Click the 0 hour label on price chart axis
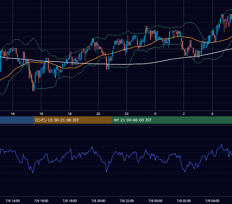 click(155, 114)
